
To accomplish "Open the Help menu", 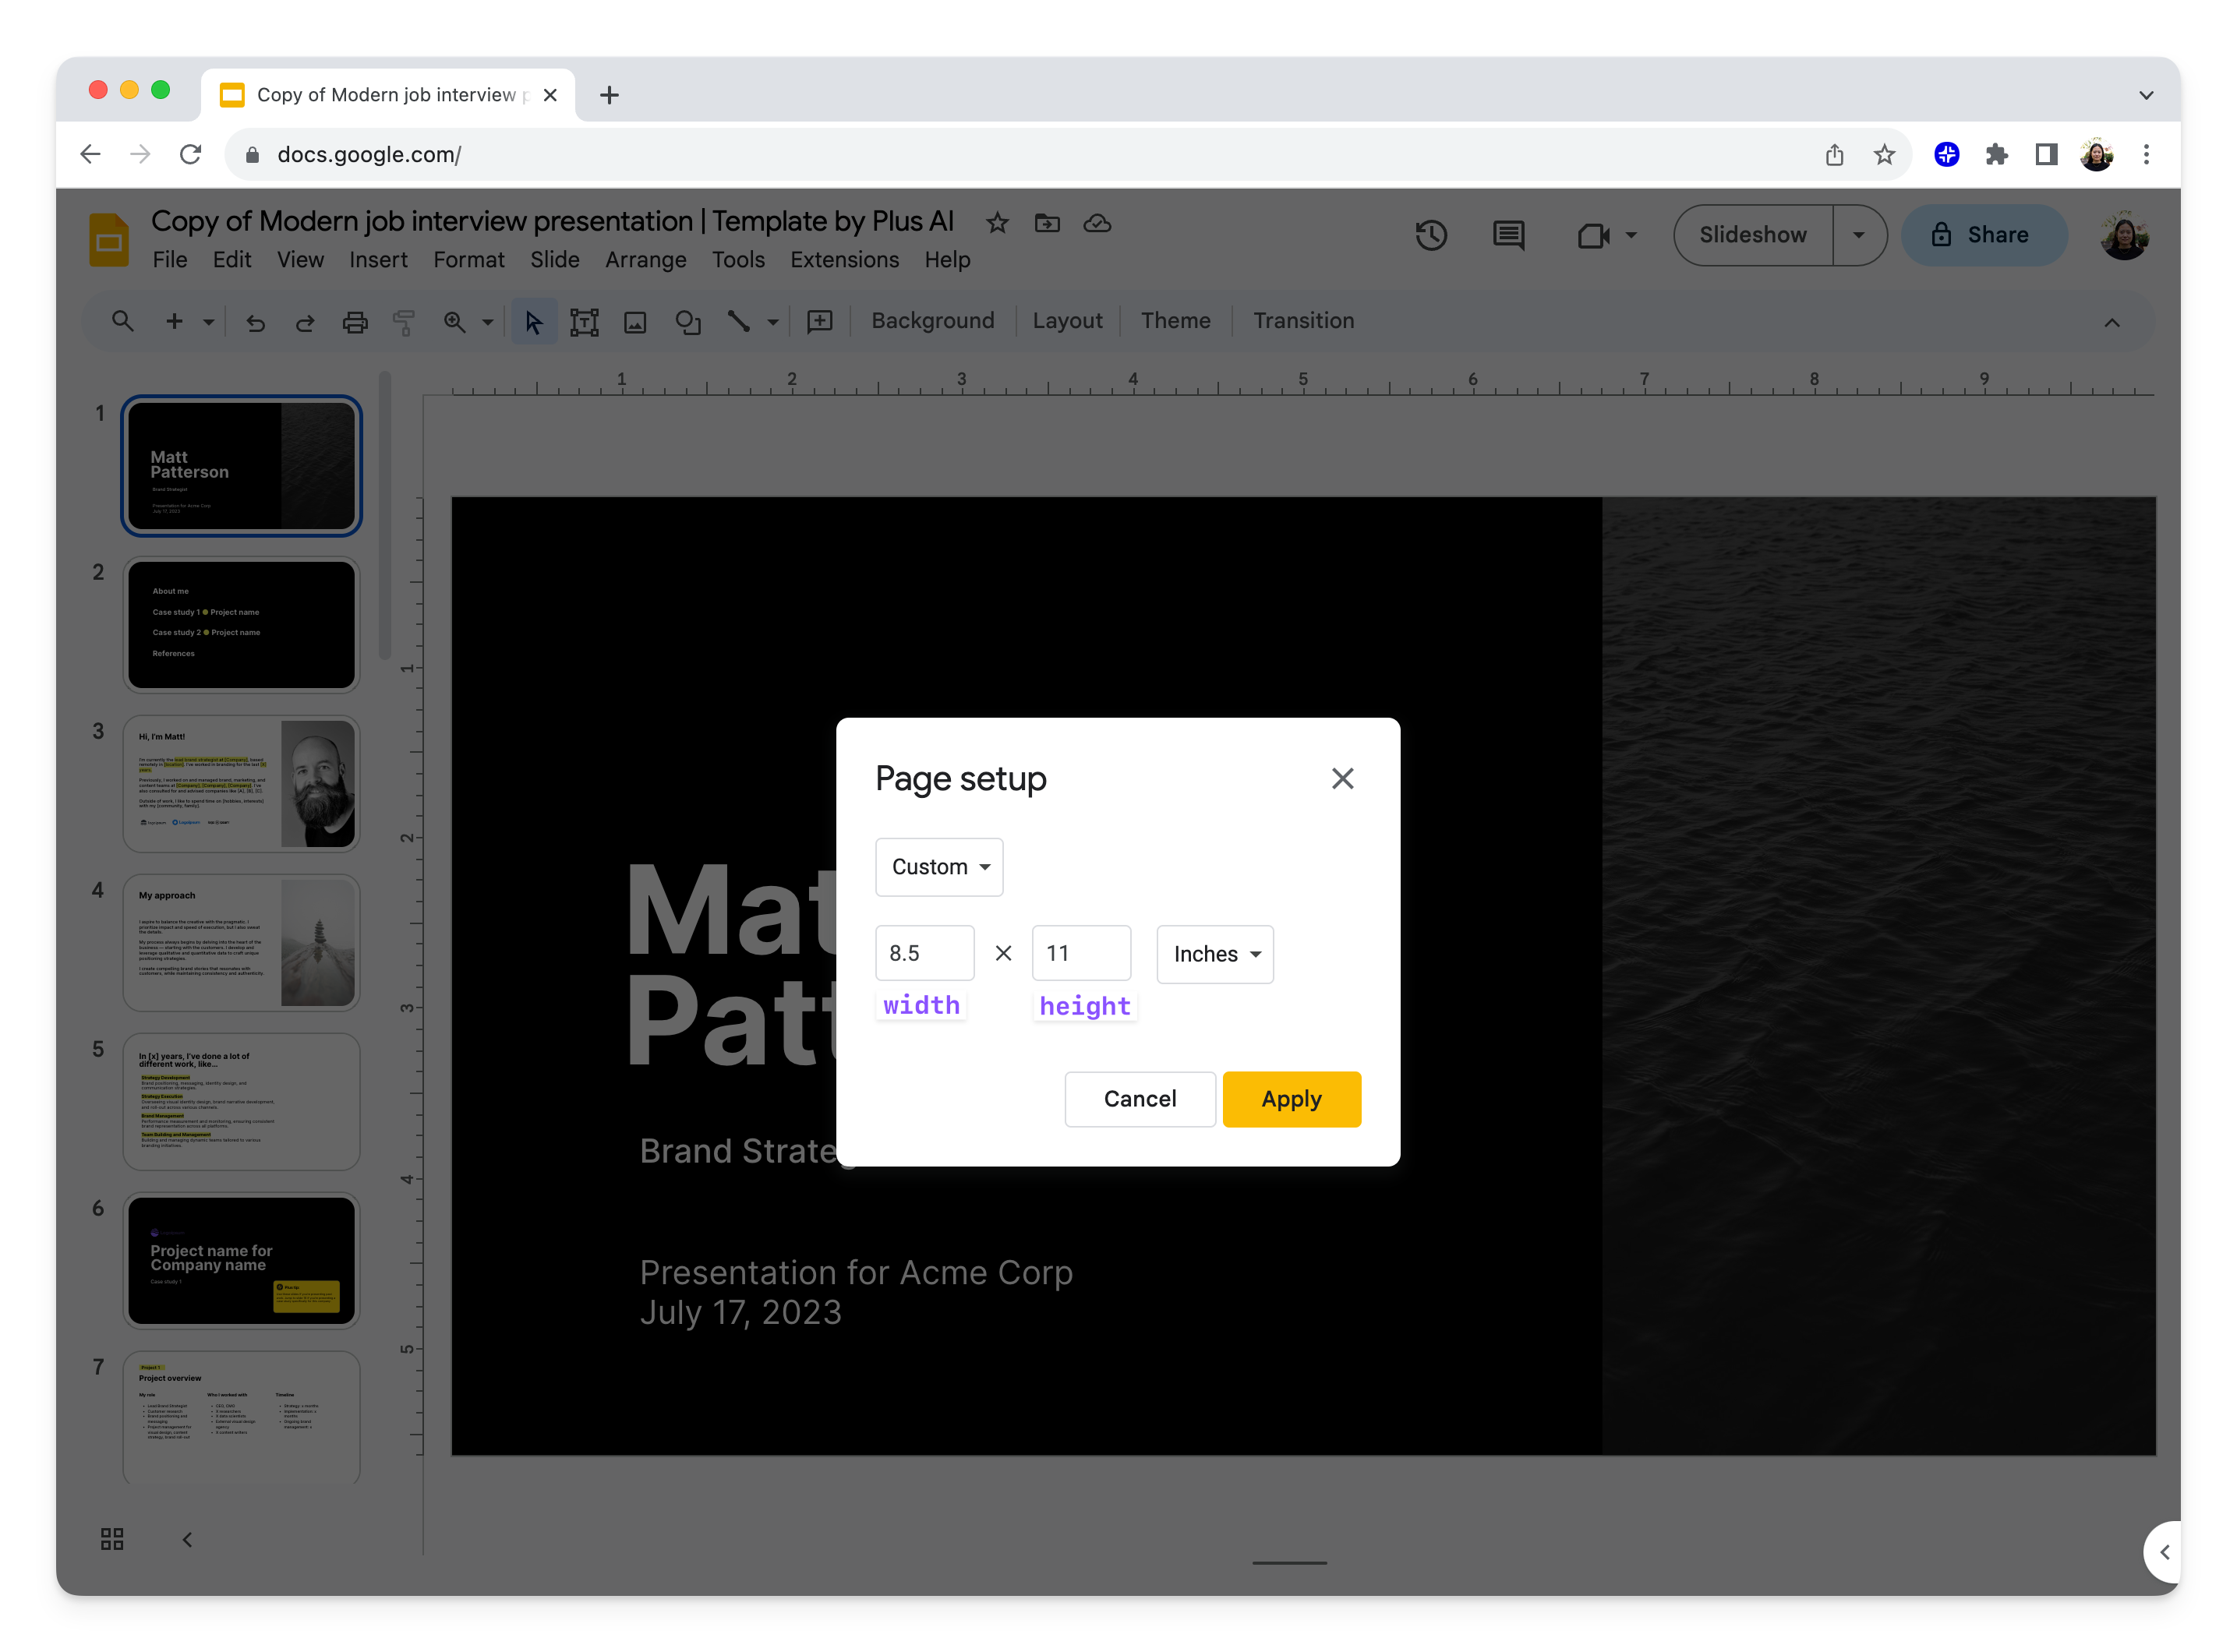I will coord(947,260).
